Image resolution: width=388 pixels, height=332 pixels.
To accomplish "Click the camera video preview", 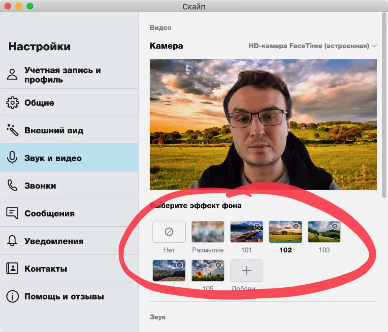I will pos(263,124).
